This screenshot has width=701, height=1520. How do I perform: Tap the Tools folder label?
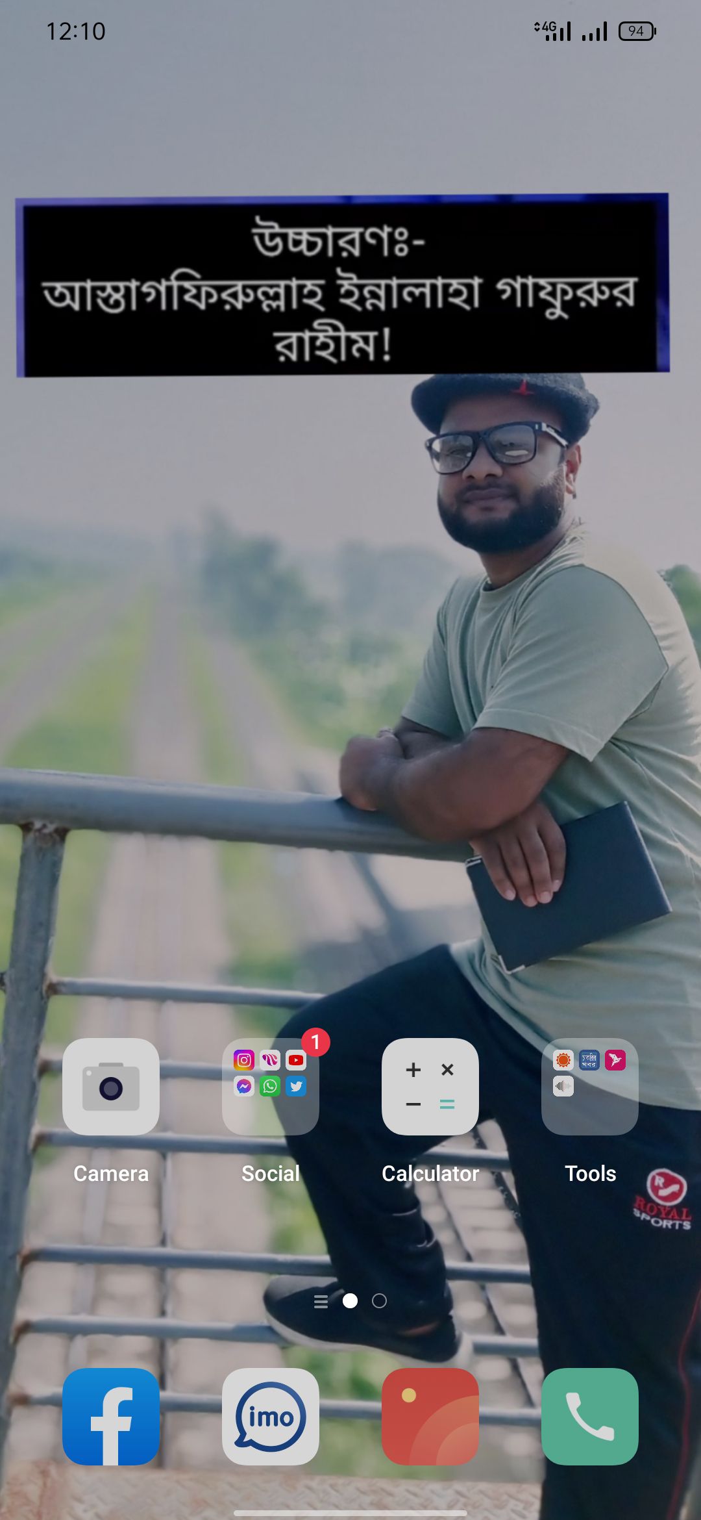(589, 1173)
